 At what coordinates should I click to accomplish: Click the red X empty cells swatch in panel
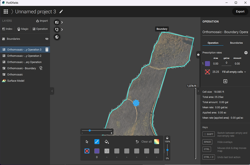tap(207, 72)
